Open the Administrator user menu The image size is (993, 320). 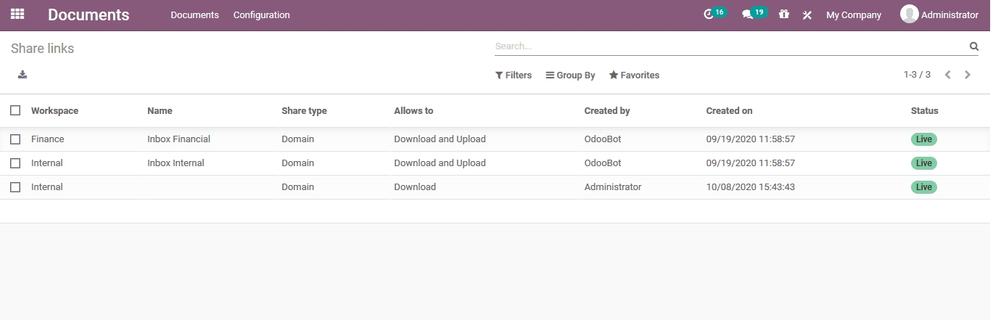click(x=939, y=15)
